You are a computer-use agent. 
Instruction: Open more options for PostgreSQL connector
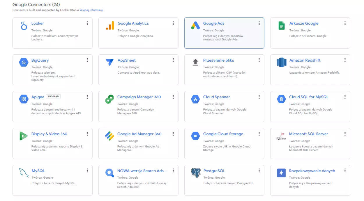pyautogui.click(x=259, y=171)
